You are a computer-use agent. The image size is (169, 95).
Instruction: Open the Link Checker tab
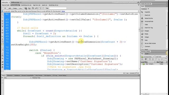[x=39, y=75]
